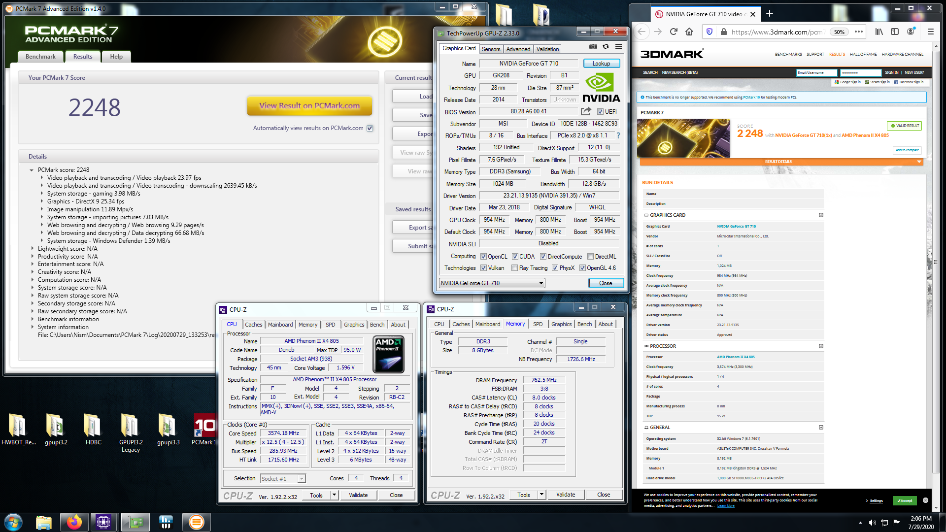Open the HWBOT_Re... desktop folder
Screen dimensions: 946x532
click(x=18, y=430)
